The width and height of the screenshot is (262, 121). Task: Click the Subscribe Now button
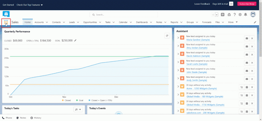click(x=247, y=4)
